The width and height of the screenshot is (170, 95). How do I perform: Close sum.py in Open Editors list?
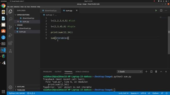click(18, 22)
